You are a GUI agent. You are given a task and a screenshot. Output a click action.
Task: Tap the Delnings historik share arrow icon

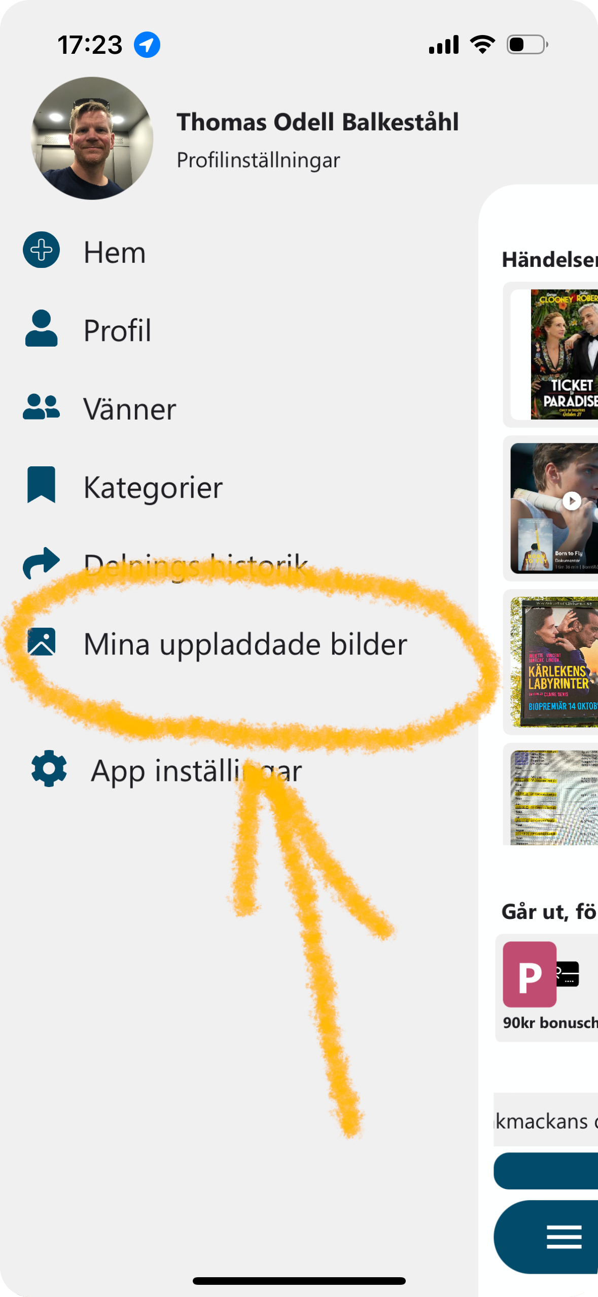[41, 563]
